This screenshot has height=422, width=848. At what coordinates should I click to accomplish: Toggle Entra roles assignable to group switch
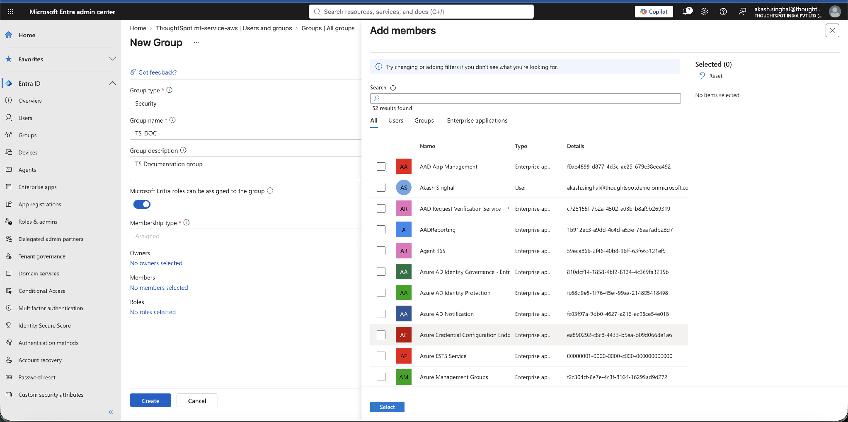pyautogui.click(x=142, y=204)
